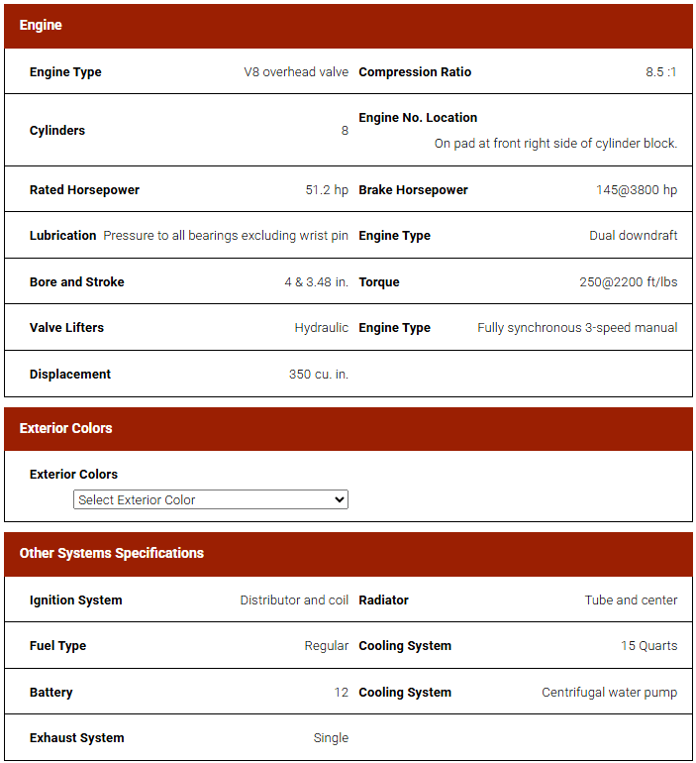
Task: Click the Battery label
Action: pos(51,693)
